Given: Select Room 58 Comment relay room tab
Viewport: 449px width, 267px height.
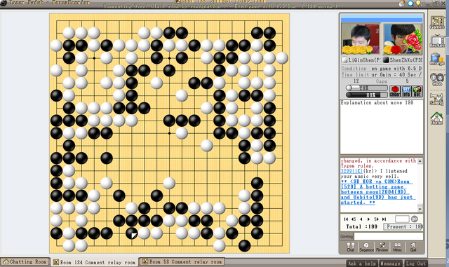Looking at the screenshot, I should tap(182, 262).
